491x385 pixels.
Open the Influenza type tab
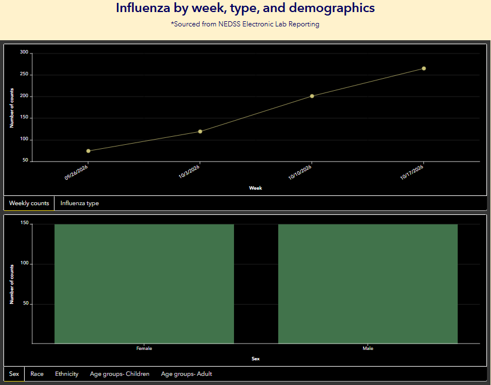pos(80,203)
